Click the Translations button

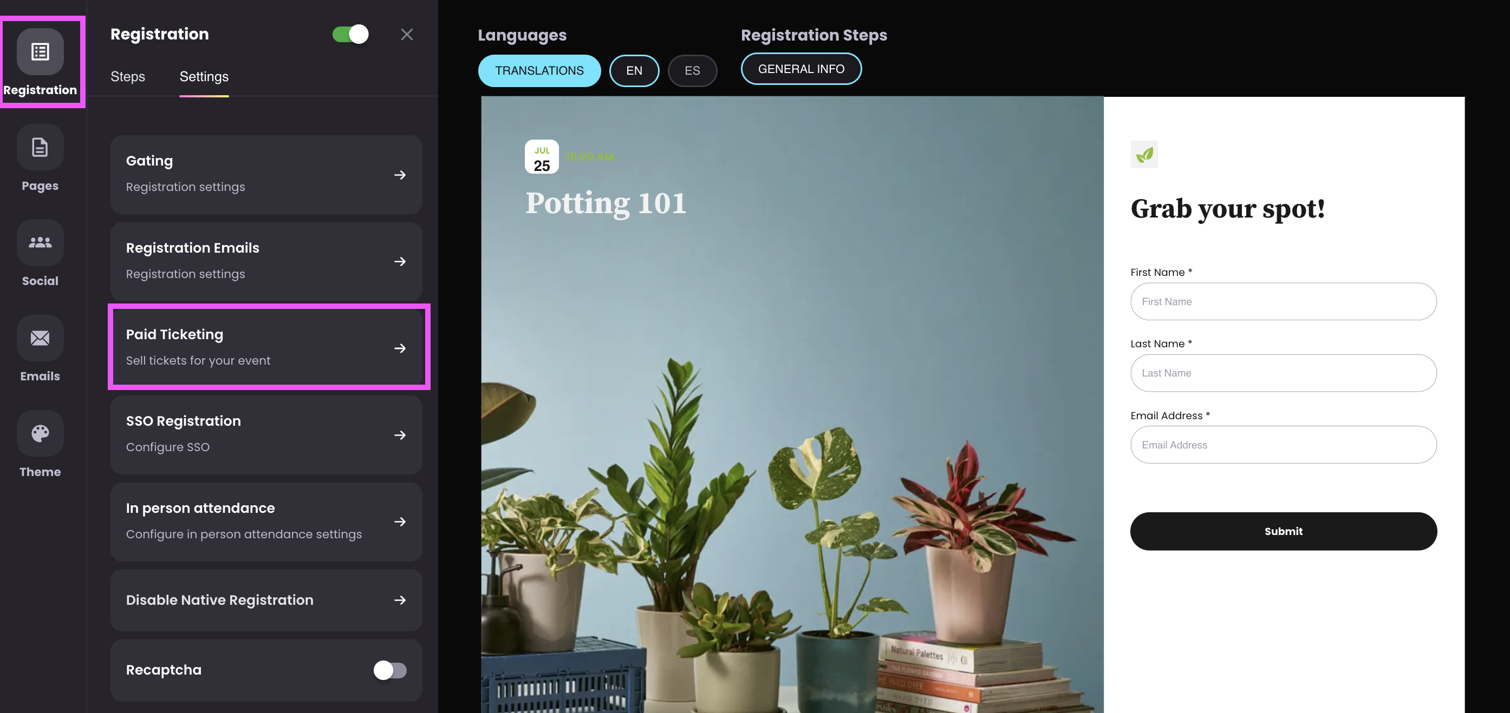point(539,71)
